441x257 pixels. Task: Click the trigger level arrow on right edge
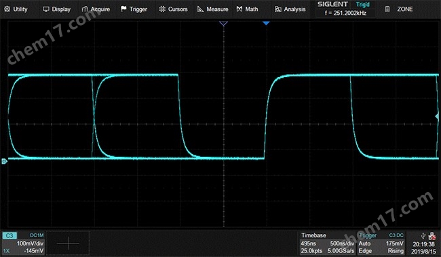(437, 116)
